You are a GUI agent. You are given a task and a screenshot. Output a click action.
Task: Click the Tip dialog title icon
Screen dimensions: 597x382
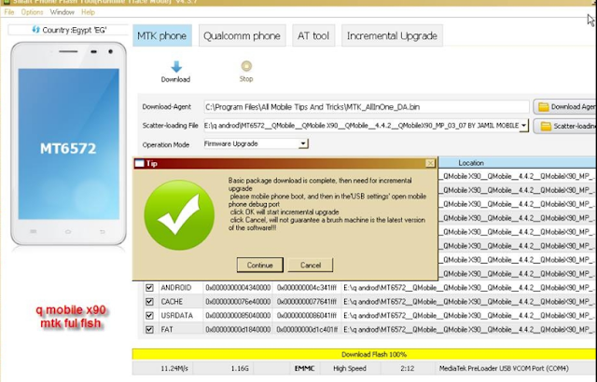coord(140,163)
